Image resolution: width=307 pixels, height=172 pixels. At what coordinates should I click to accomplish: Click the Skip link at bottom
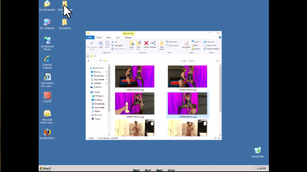click(x=148, y=170)
